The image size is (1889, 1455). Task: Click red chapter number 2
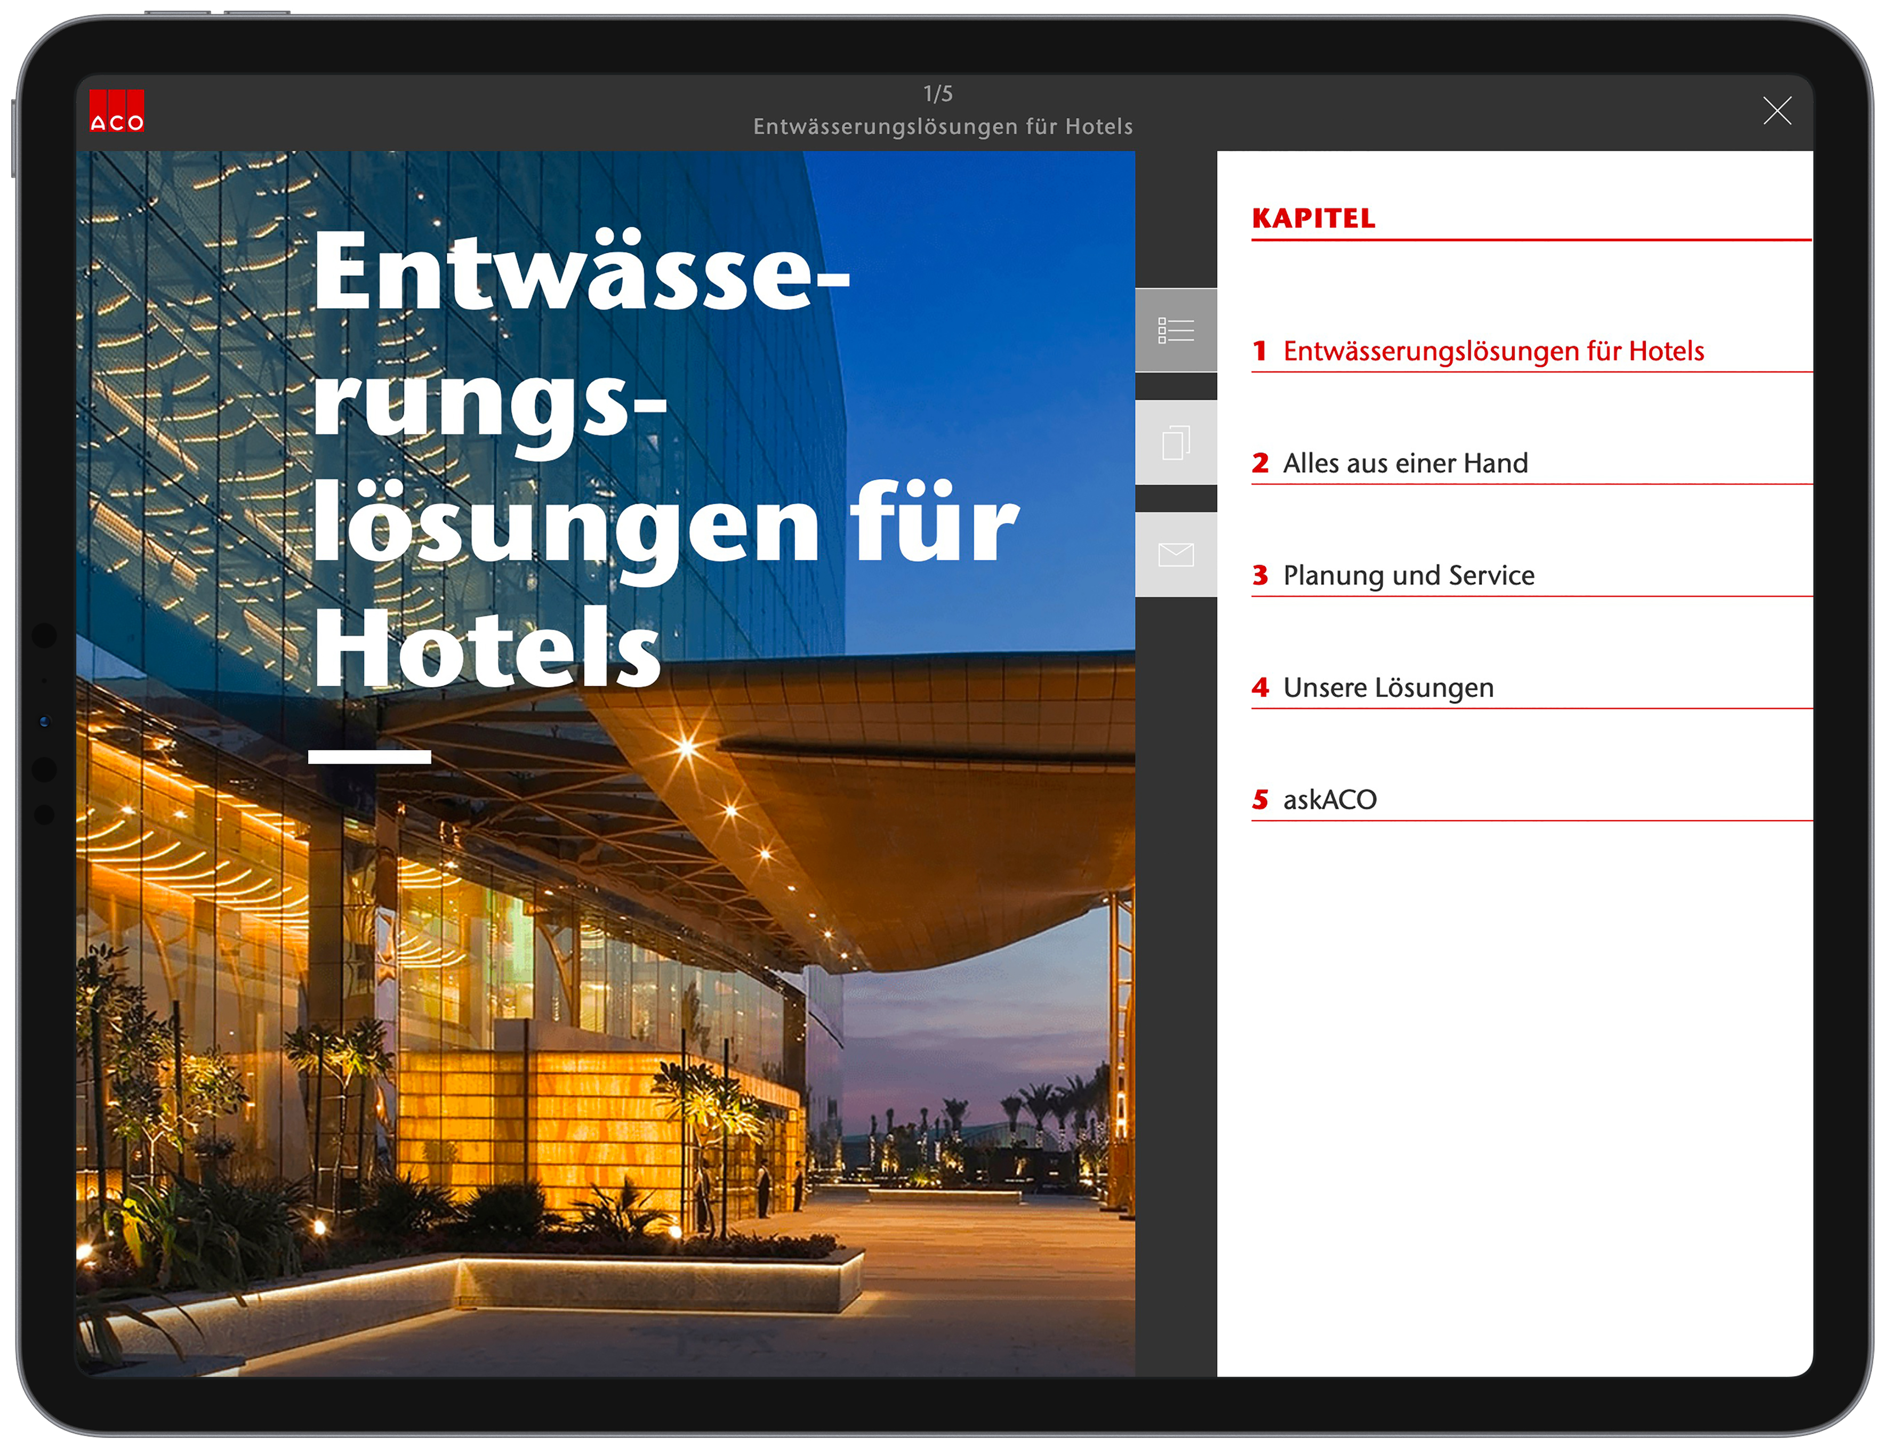1260,463
